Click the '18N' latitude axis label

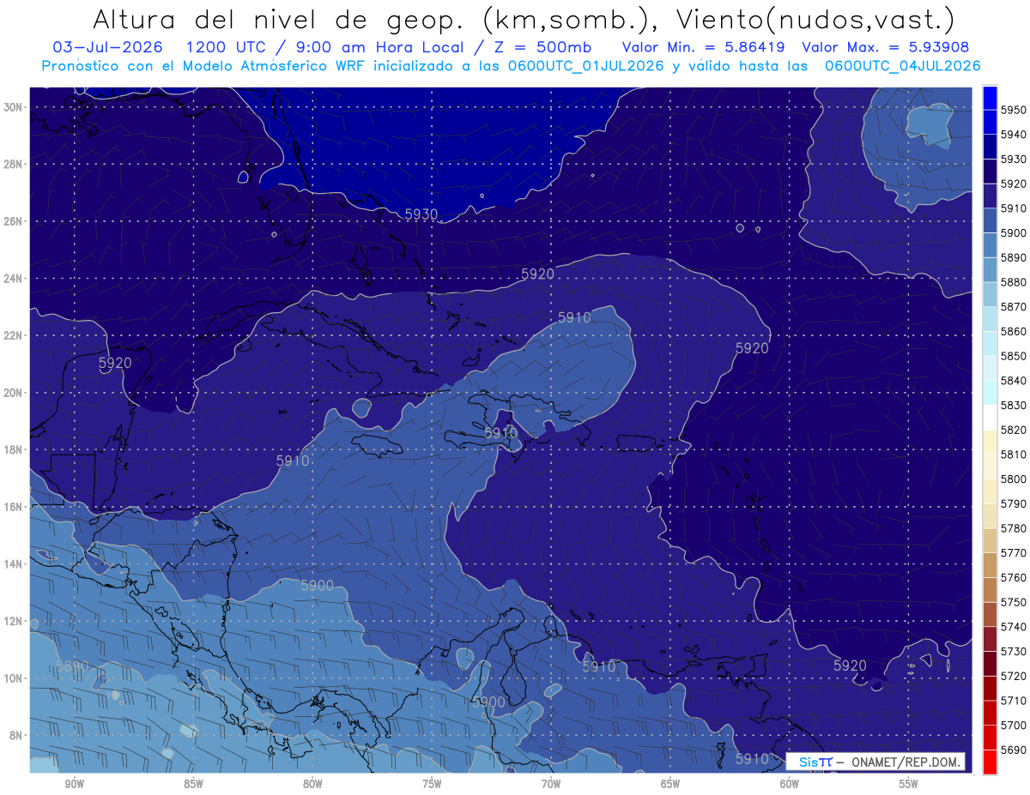pos(14,450)
